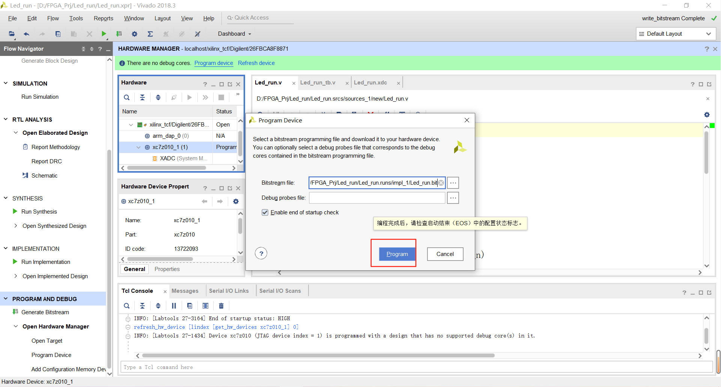Click the Program button
Screen dimensions: 721x387
(x=397, y=254)
